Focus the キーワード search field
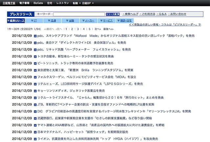 pyautogui.click(x=79, y=14)
